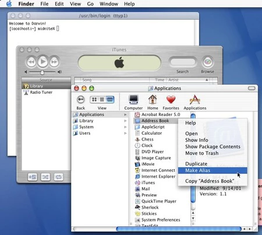Choose Open in the context menu
Screen dimensions: 262x235
point(213,134)
